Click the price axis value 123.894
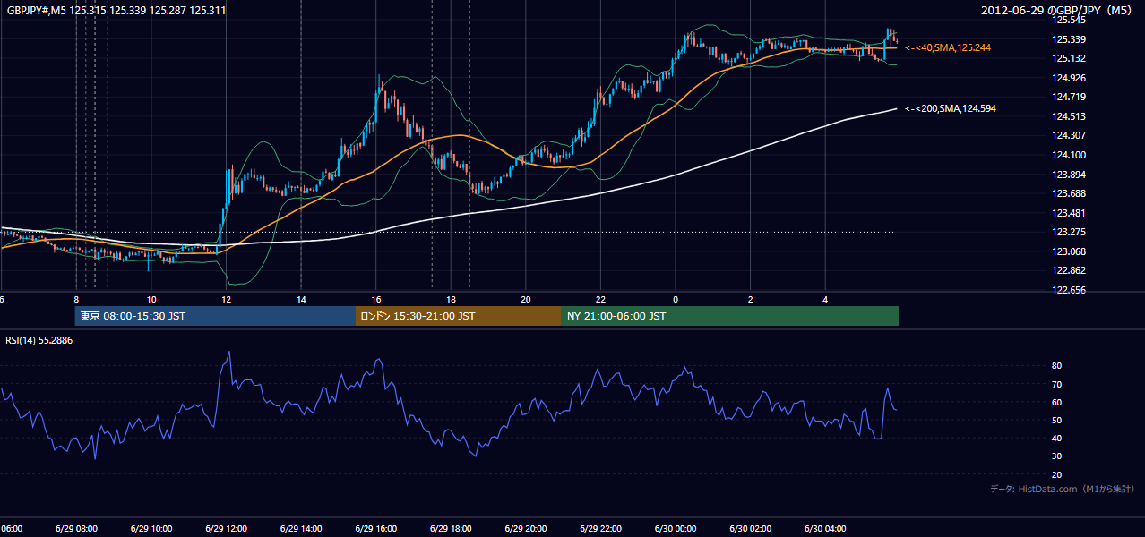This screenshot has height=537, width=1145. point(1070,175)
